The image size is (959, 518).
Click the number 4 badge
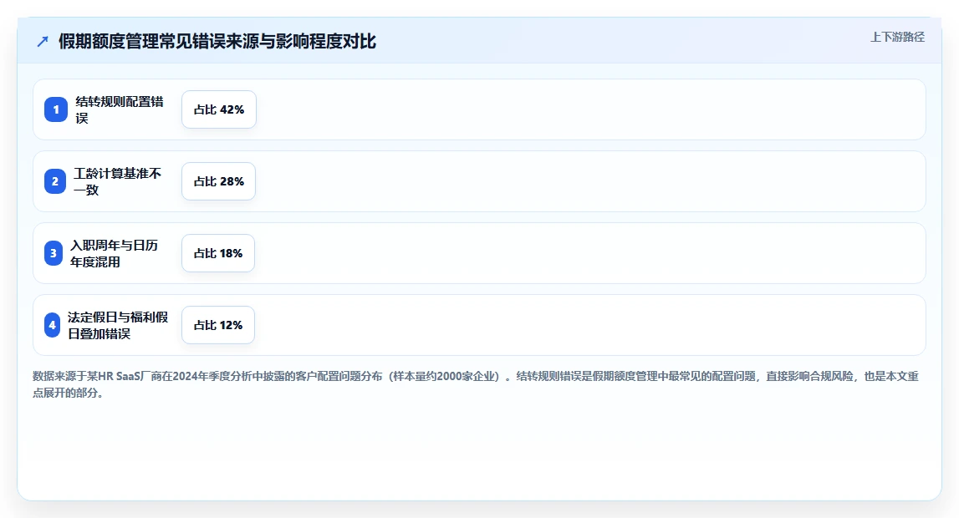coord(52,325)
